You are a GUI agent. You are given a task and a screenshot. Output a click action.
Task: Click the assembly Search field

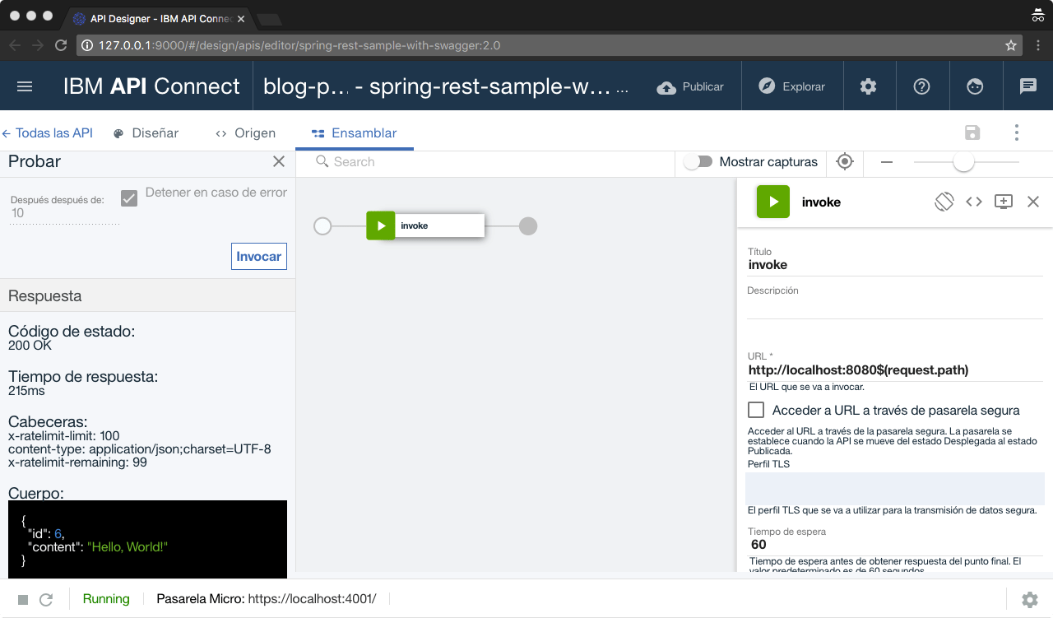click(x=411, y=162)
